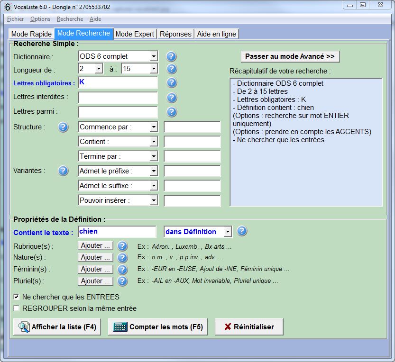
Task: Open help for Contient le texte
Action: 242,231
